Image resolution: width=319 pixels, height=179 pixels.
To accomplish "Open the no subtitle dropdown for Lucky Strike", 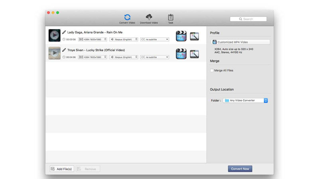I will pyautogui.click(x=155, y=57).
